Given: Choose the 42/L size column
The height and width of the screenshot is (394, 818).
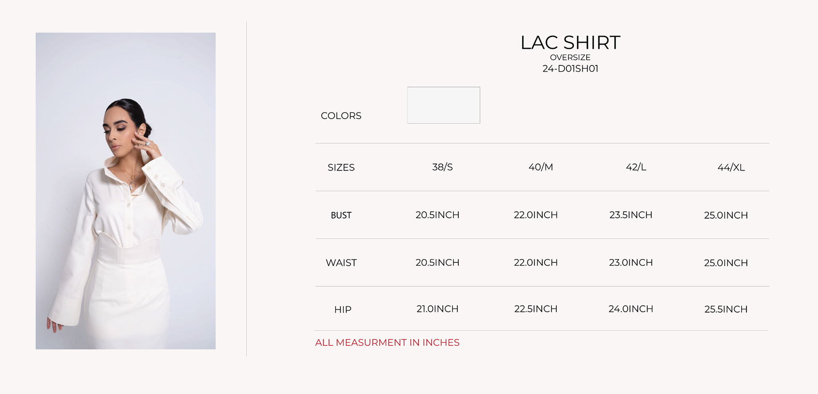Looking at the screenshot, I should 636,167.
